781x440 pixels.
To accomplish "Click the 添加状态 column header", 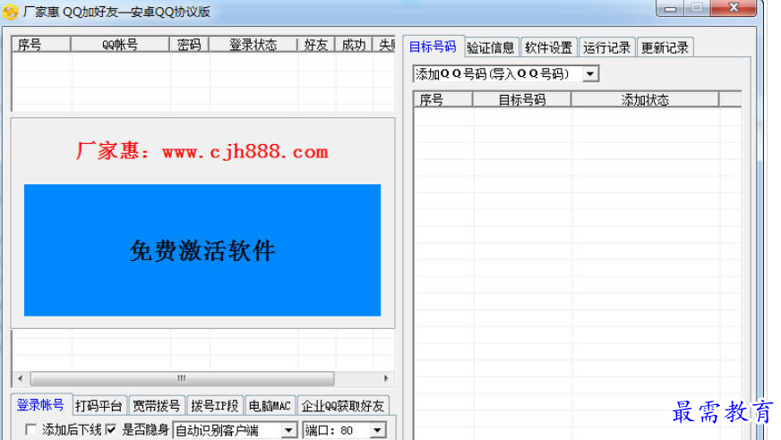I will click(645, 100).
